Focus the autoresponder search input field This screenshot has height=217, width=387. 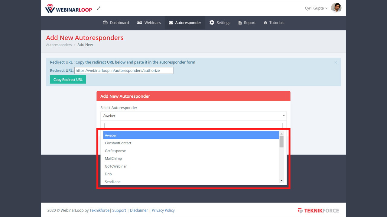pyautogui.click(x=193, y=126)
